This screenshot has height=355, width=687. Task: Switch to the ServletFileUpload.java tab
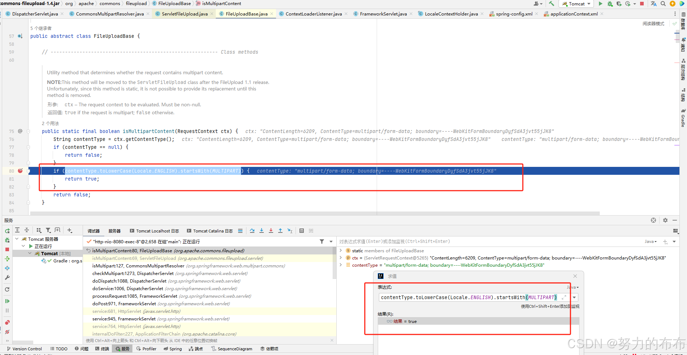click(184, 14)
